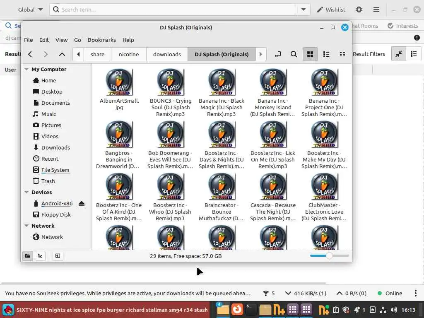Click the upload speed indicator
Viewport: 424px width, 318px height.
point(351,294)
